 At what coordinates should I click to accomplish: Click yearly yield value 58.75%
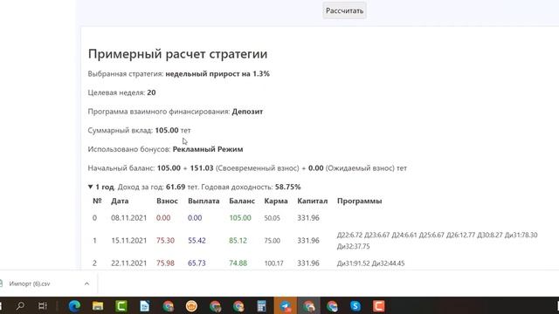pos(287,187)
